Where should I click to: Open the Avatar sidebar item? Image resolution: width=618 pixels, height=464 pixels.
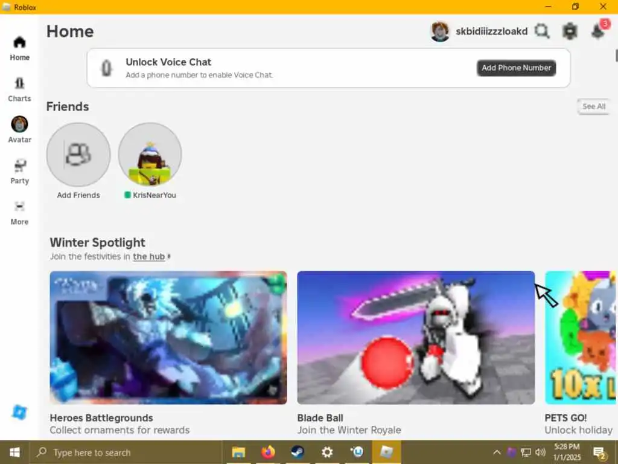pos(19,130)
